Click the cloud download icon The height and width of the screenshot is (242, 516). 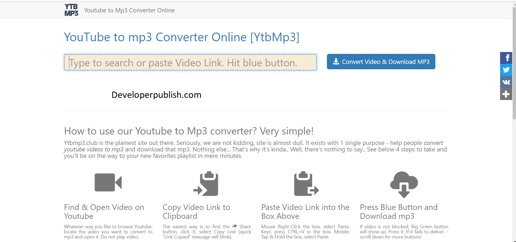(404, 184)
